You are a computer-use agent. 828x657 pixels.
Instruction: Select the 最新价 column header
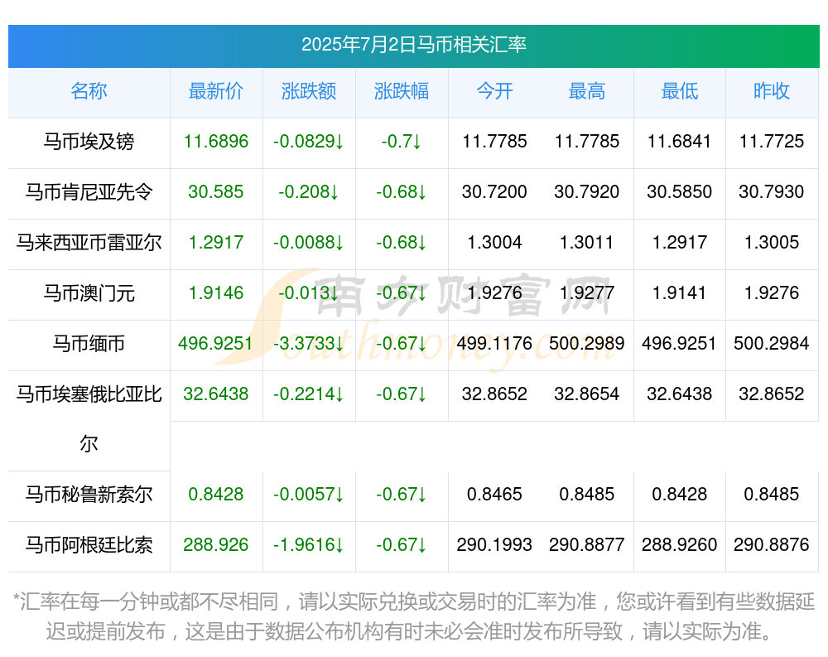click(216, 91)
